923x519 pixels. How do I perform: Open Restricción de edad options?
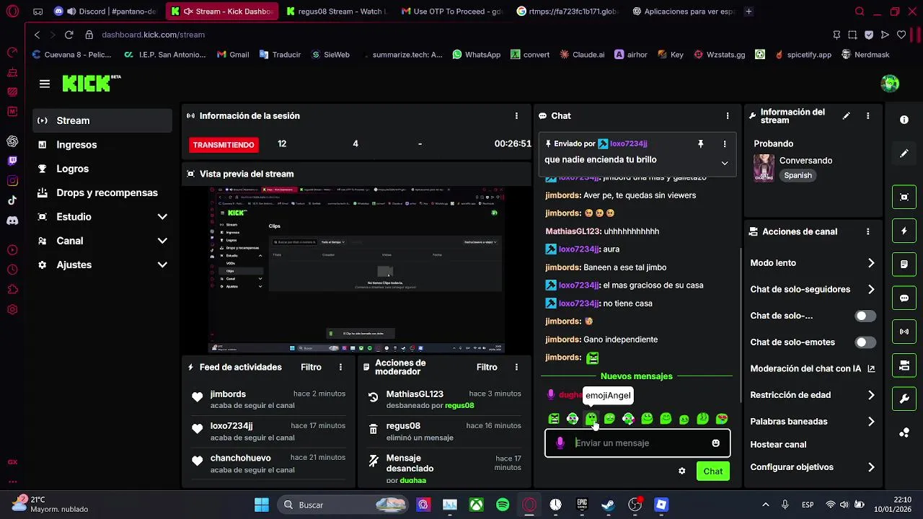(x=871, y=395)
